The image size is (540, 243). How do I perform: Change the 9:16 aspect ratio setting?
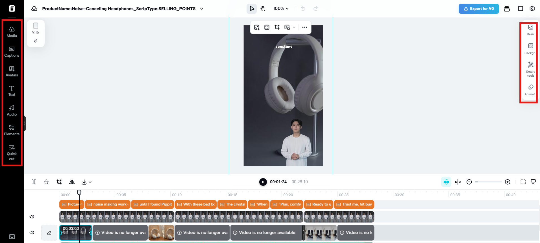36,28
